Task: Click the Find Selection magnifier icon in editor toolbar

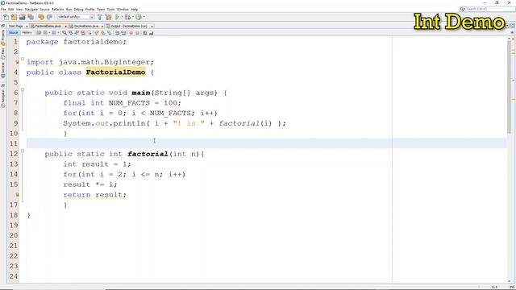Action: [64, 33]
